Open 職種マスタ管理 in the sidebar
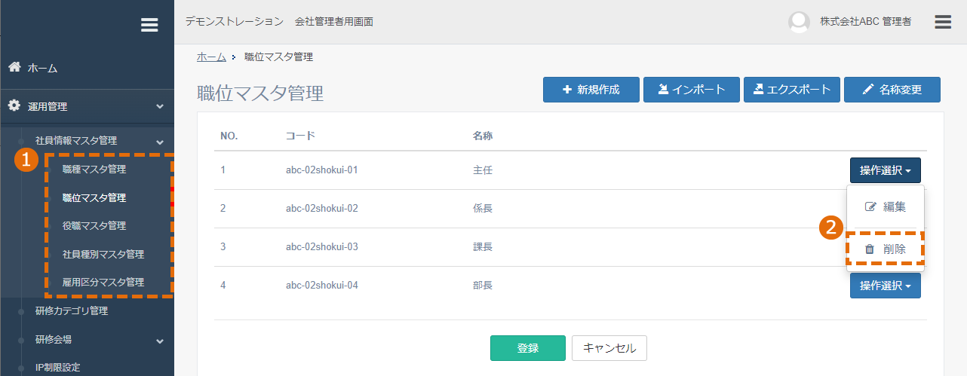This screenshot has height=376, width=967. tap(94, 170)
